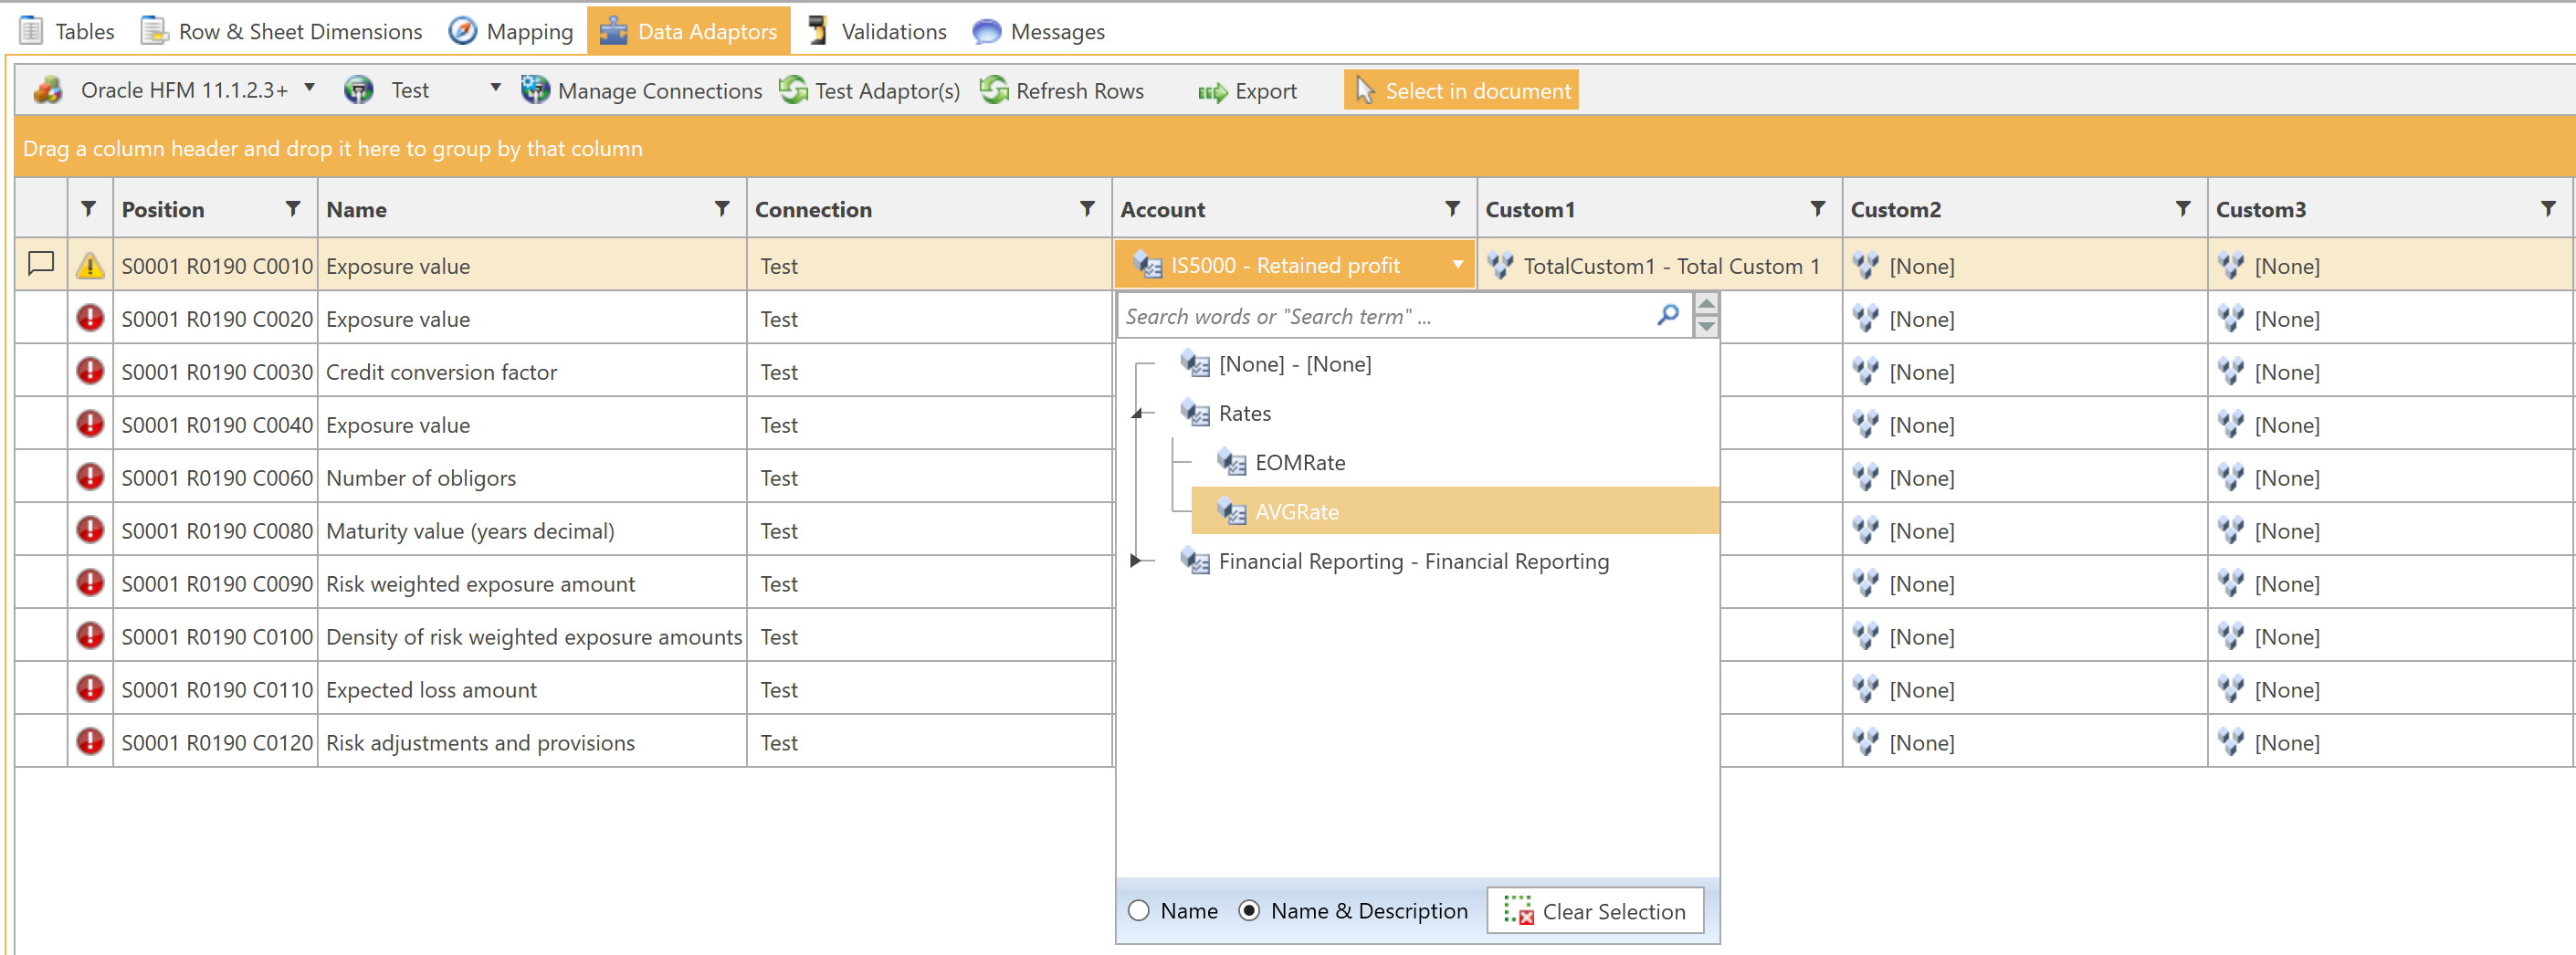The width and height of the screenshot is (2576, 955).
Task: Open the Account column filter
Action: (x=1453, y=208)
